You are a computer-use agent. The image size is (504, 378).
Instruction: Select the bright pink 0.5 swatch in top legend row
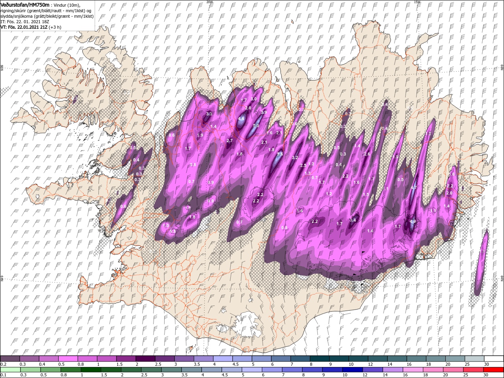point(68,359)
